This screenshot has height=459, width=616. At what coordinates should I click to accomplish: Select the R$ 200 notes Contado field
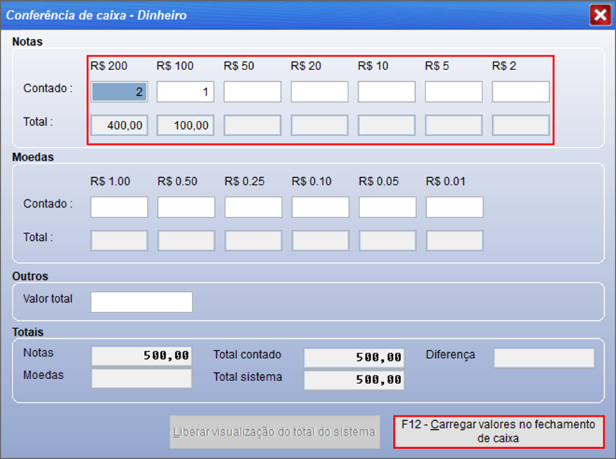coord(119,92)
